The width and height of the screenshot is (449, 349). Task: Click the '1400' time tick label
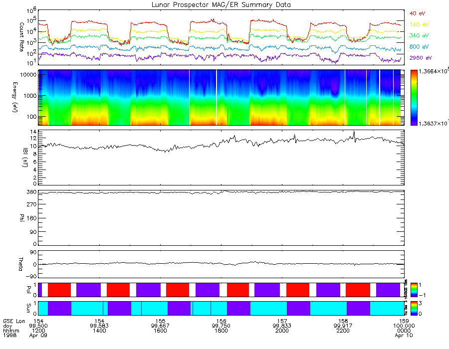99,331
